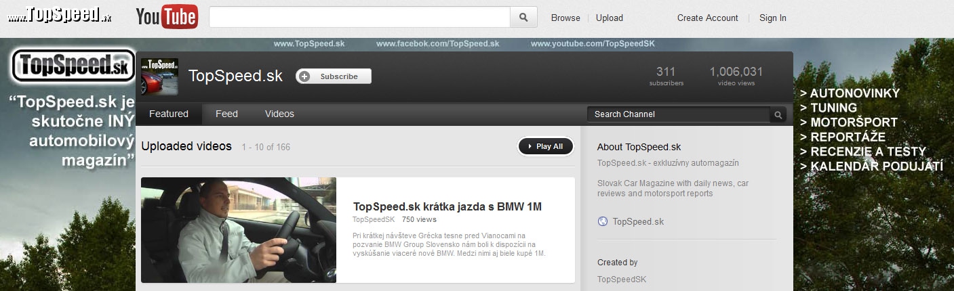Click 'Slovak Car Magazine' description text
954x291 pixels.
tap(673, 188)
